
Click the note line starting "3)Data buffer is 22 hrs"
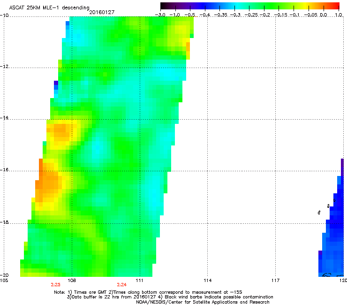[x=170, y=297]
